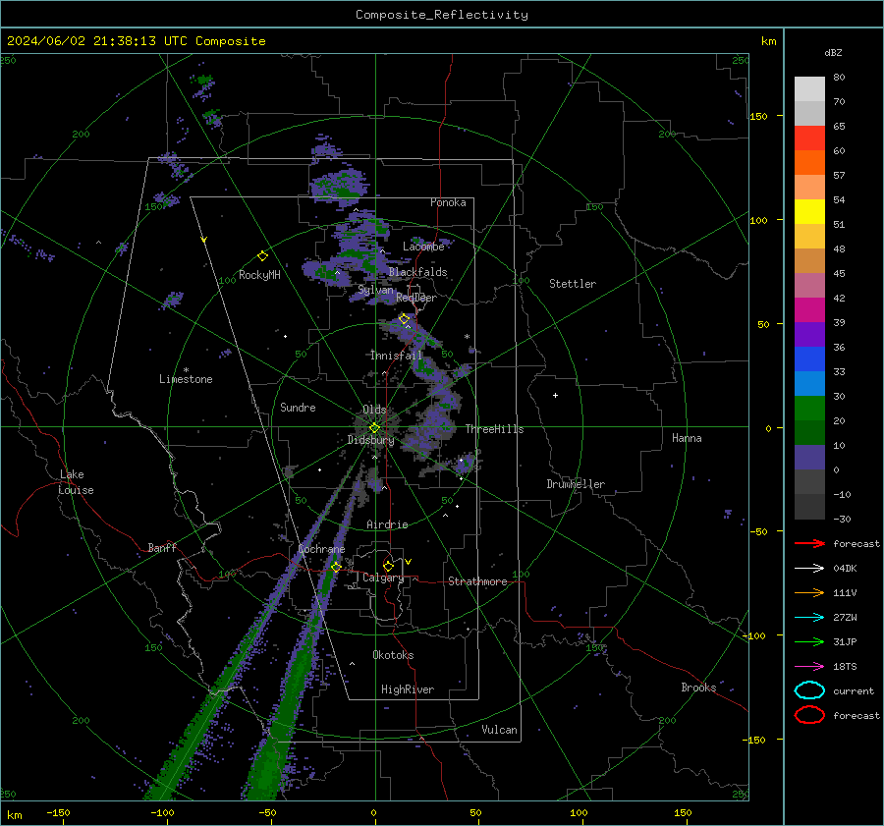884x826 pixels.
Task: Select the 36 dBZ blue swatch
Action: [x=809, y=359]
